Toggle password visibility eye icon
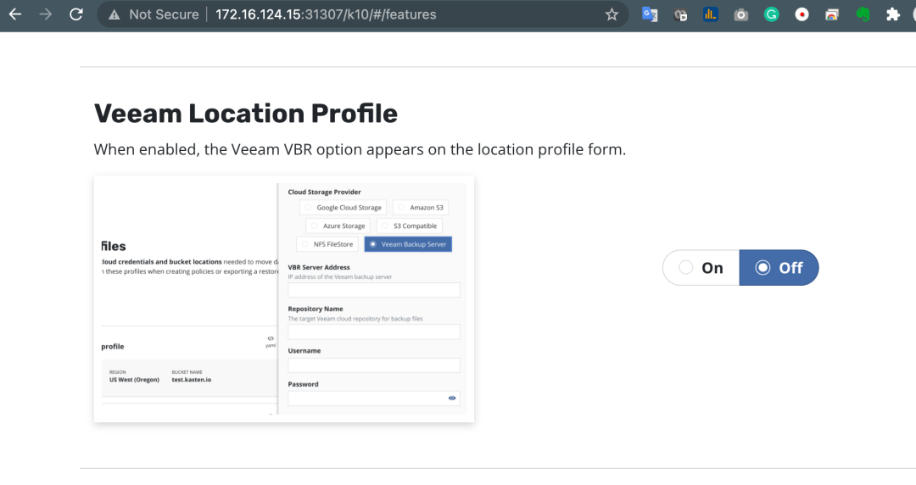Screen dimensions: 916x485 coord(451,398)
